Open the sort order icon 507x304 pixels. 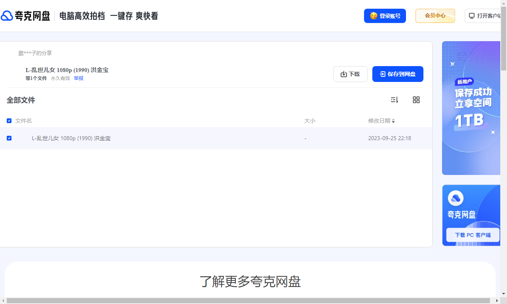point(395,100)
